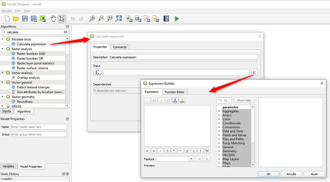330x182 pixels.
Task: Expand the Geometry function group
Action: click(219, 151)
